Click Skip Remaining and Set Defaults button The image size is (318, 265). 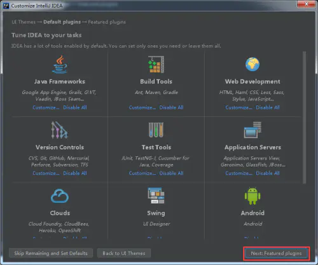pyautogui.click(x=51, y=253)
